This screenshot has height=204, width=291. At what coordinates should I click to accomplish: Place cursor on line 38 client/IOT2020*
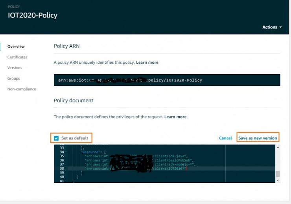point(170,168)
